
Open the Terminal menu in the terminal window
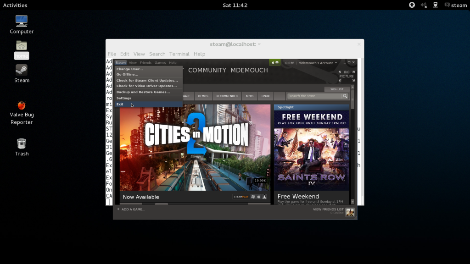click(179, 54)
